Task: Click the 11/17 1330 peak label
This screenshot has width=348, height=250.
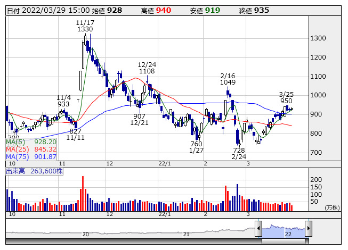Action: (85, 26)
